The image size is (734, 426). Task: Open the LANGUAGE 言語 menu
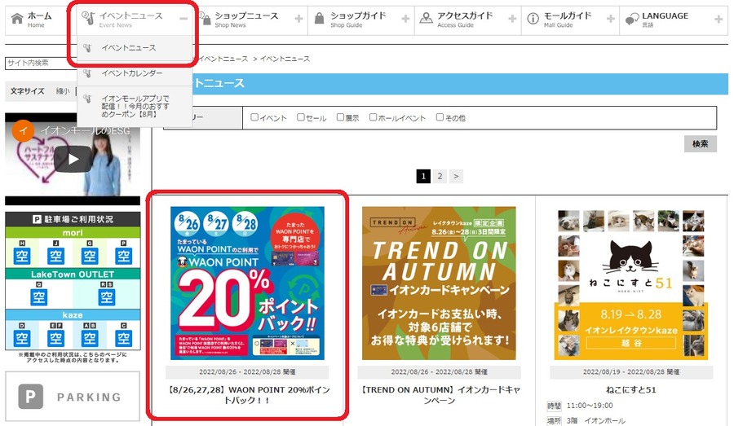[665, 20]
